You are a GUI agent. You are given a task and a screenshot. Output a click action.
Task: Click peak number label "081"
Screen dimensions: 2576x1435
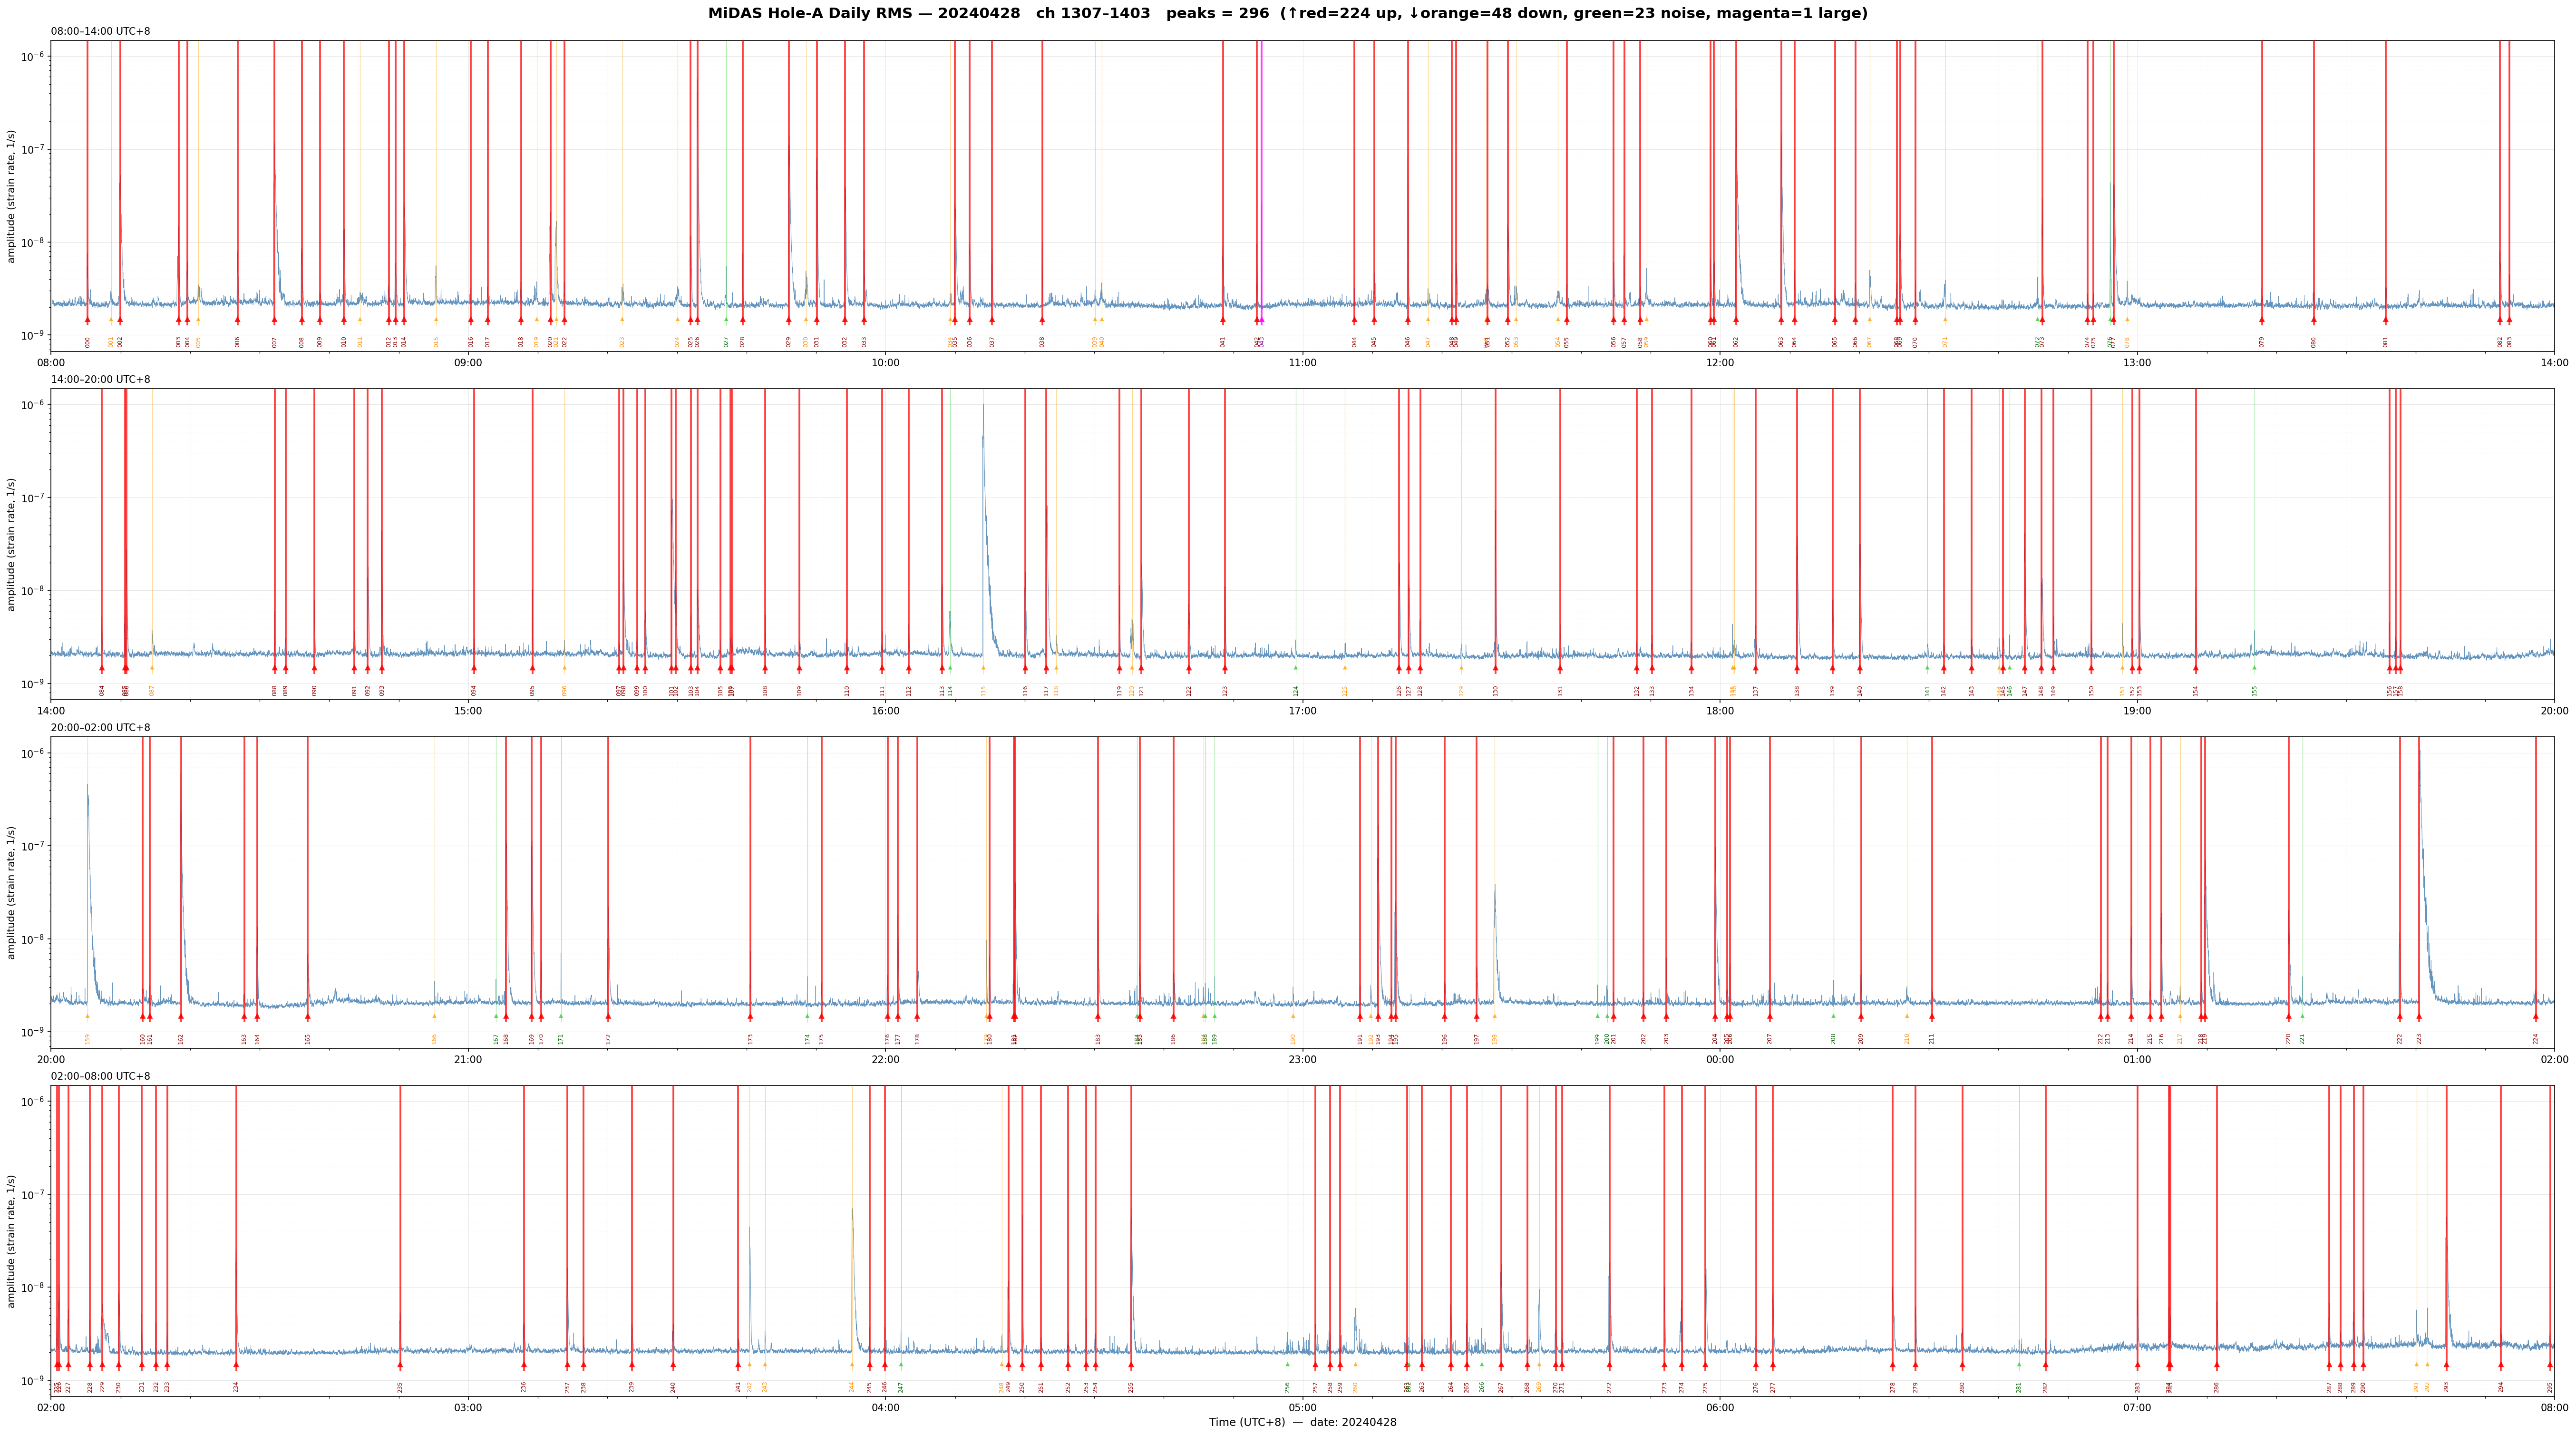coord(2386,342)
